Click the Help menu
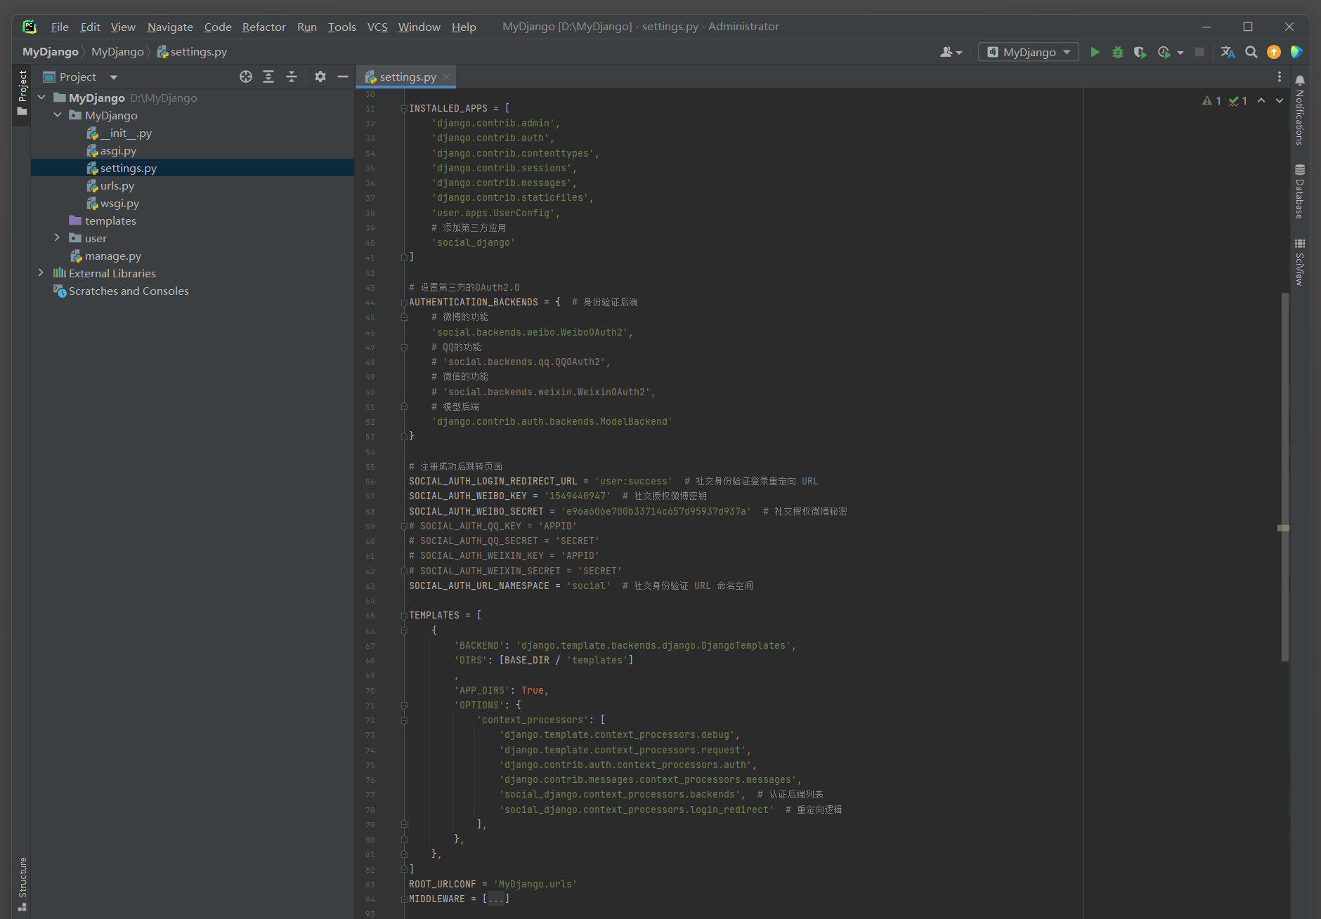 coord(464,27)
